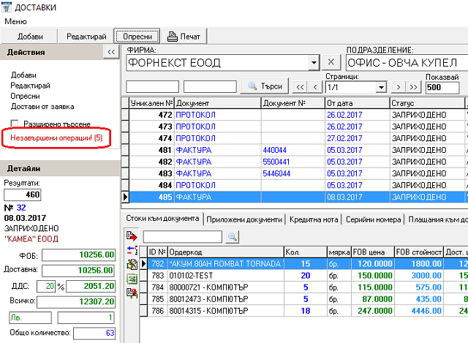
Task: Click the Редактирай toolbar button
Action: click(x=86, y=37)
